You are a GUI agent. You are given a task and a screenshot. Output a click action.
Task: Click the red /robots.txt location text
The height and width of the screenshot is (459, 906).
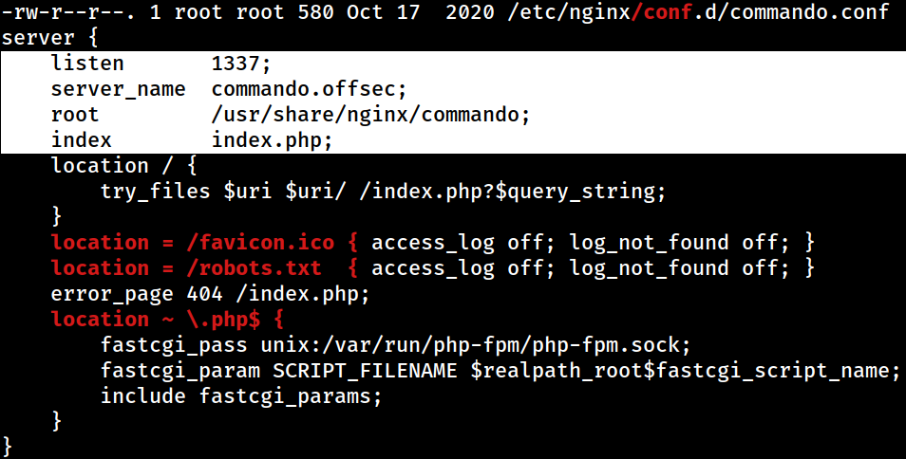click(x=254, y=267)
